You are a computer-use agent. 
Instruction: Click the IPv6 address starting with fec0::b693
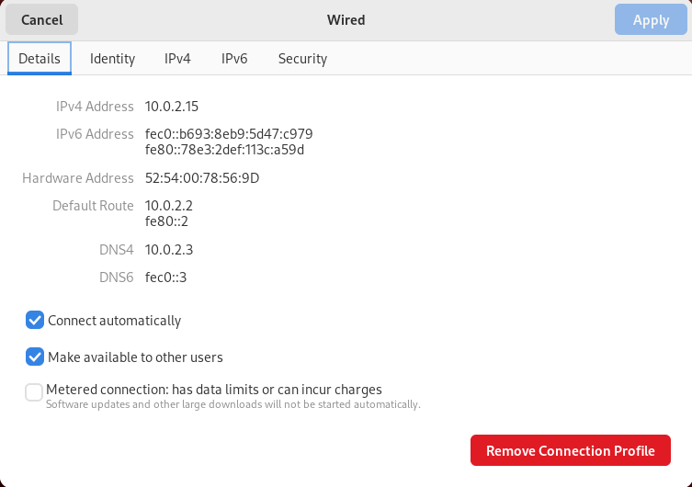coord(229,134)
